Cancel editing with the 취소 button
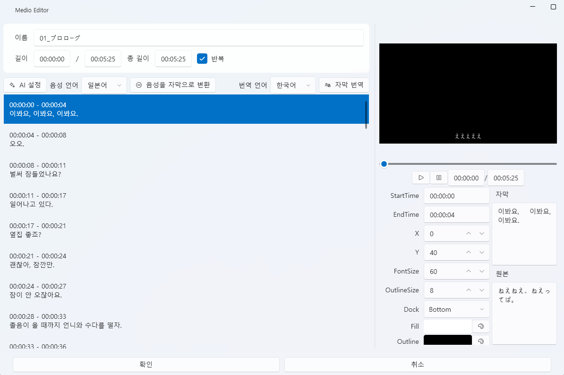This screenshot has height=375, width=564. click(418, 364)
